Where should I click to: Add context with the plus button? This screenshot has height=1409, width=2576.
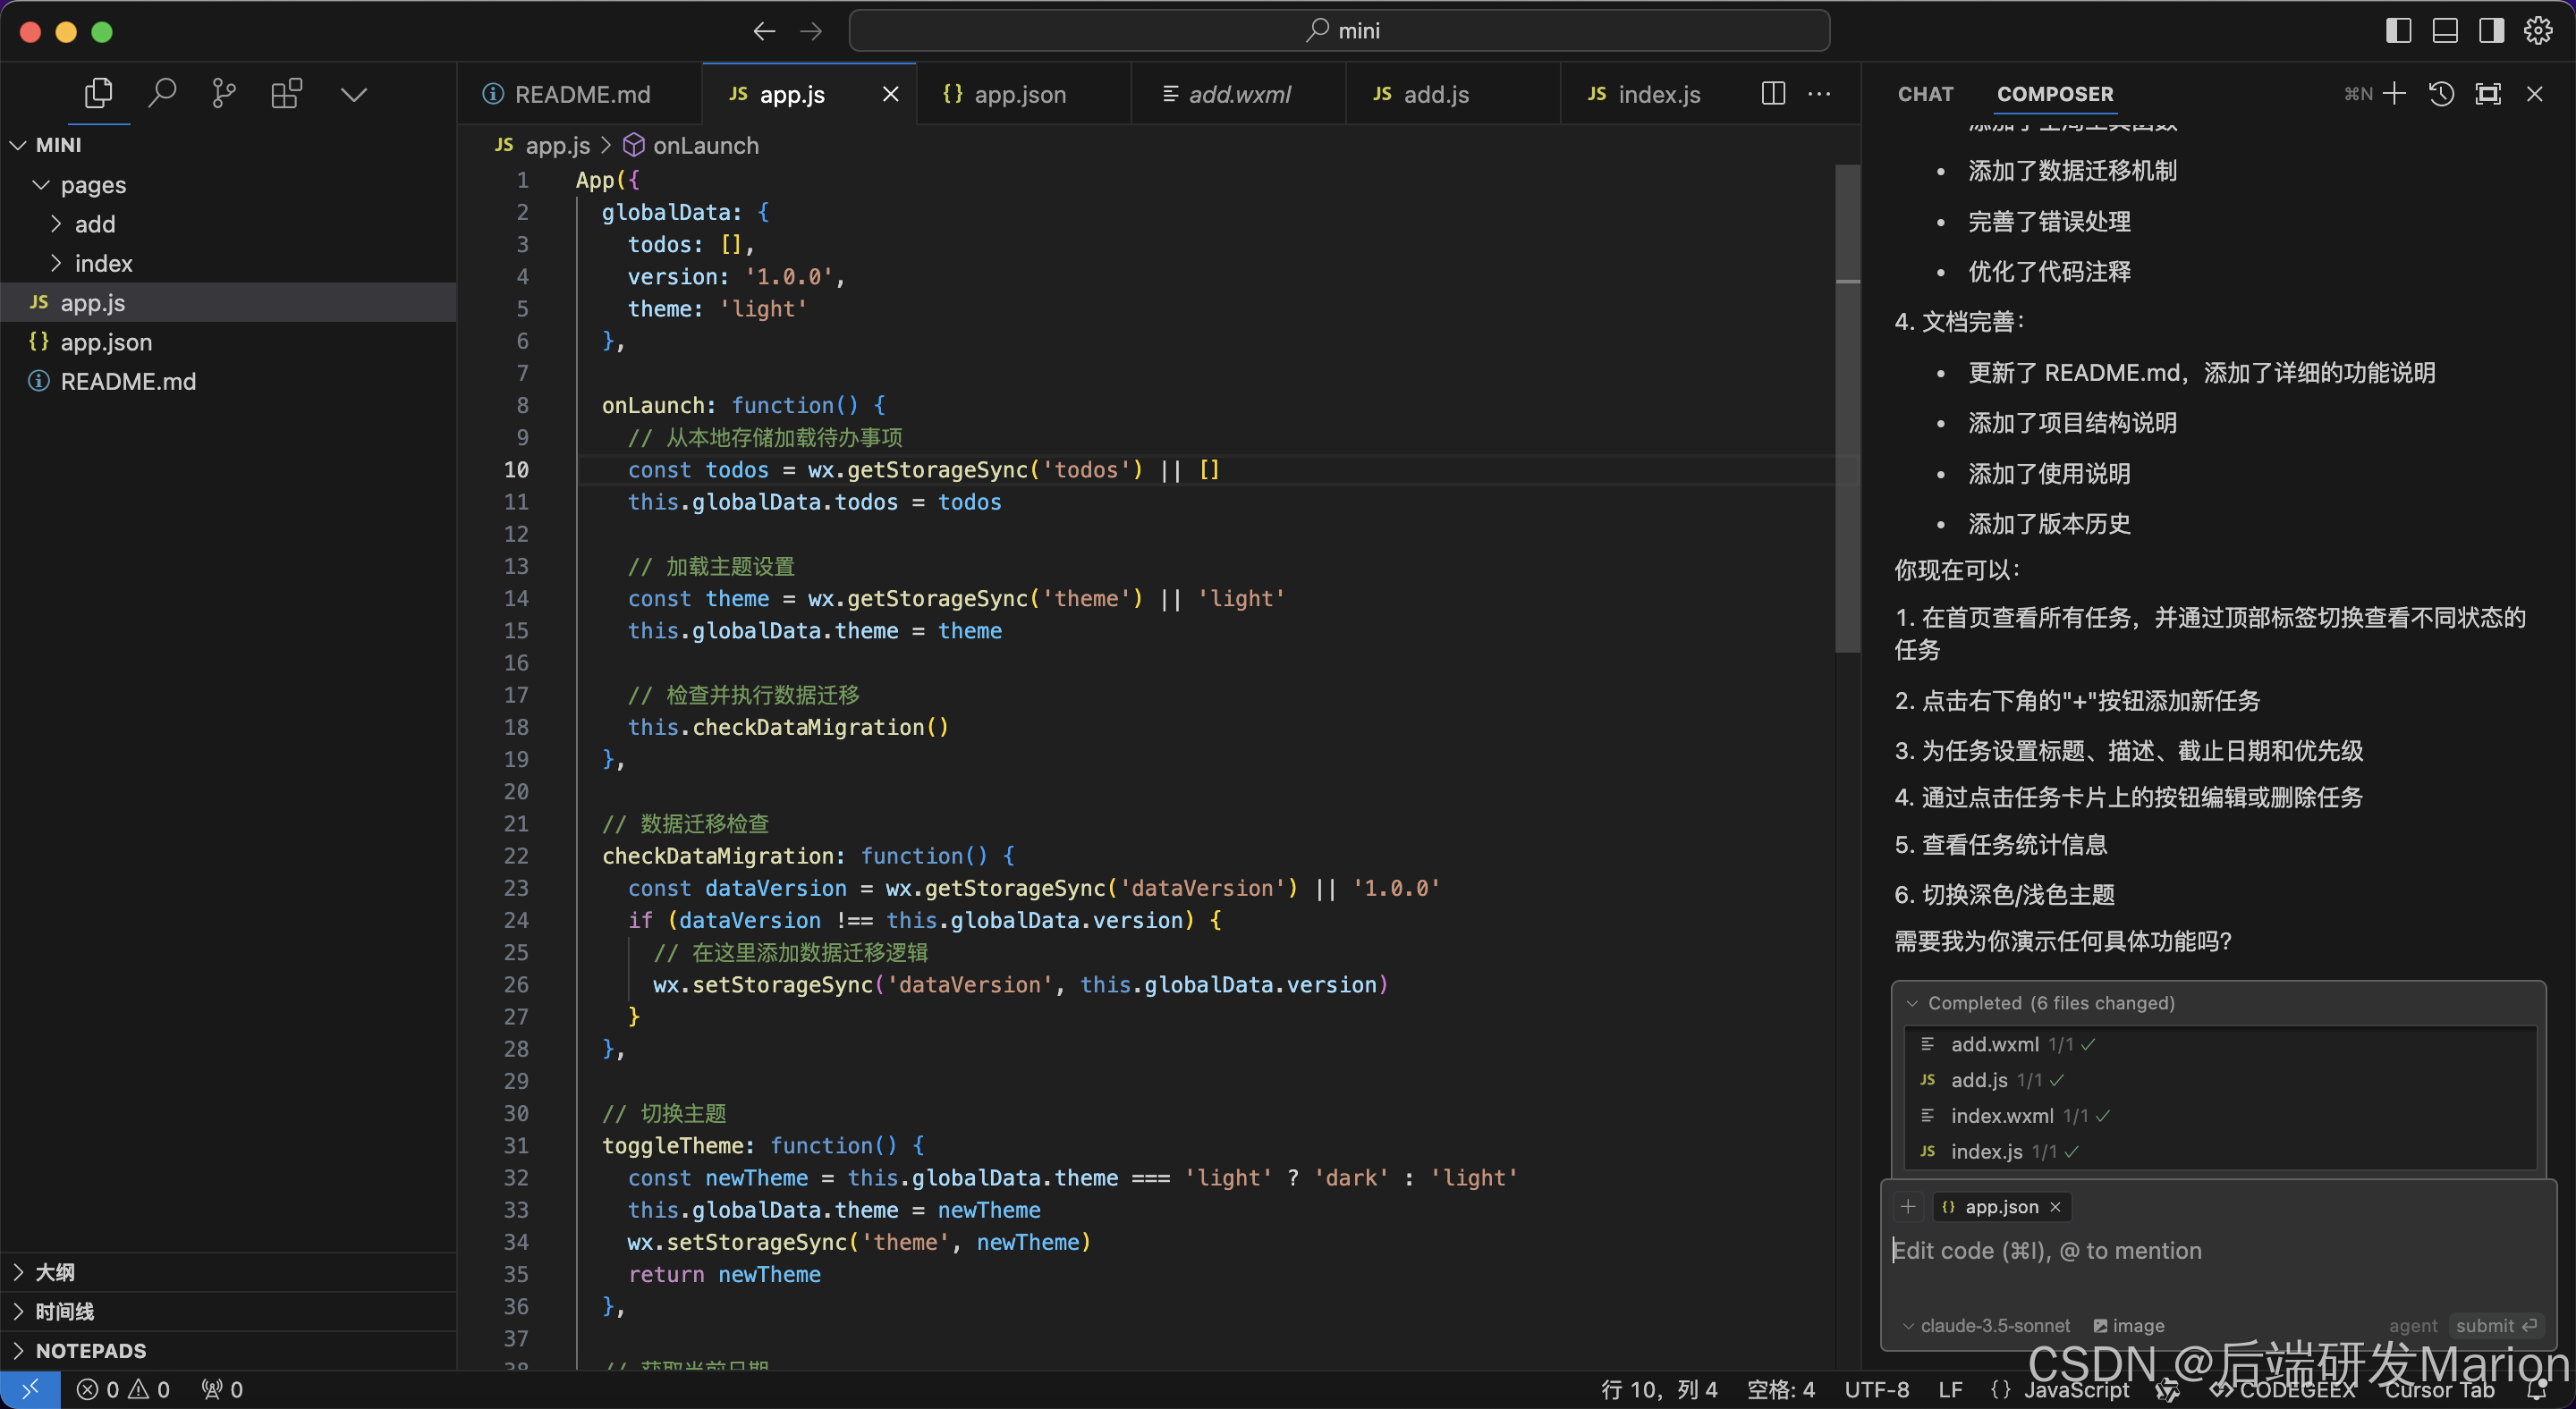[1908, 1207]
